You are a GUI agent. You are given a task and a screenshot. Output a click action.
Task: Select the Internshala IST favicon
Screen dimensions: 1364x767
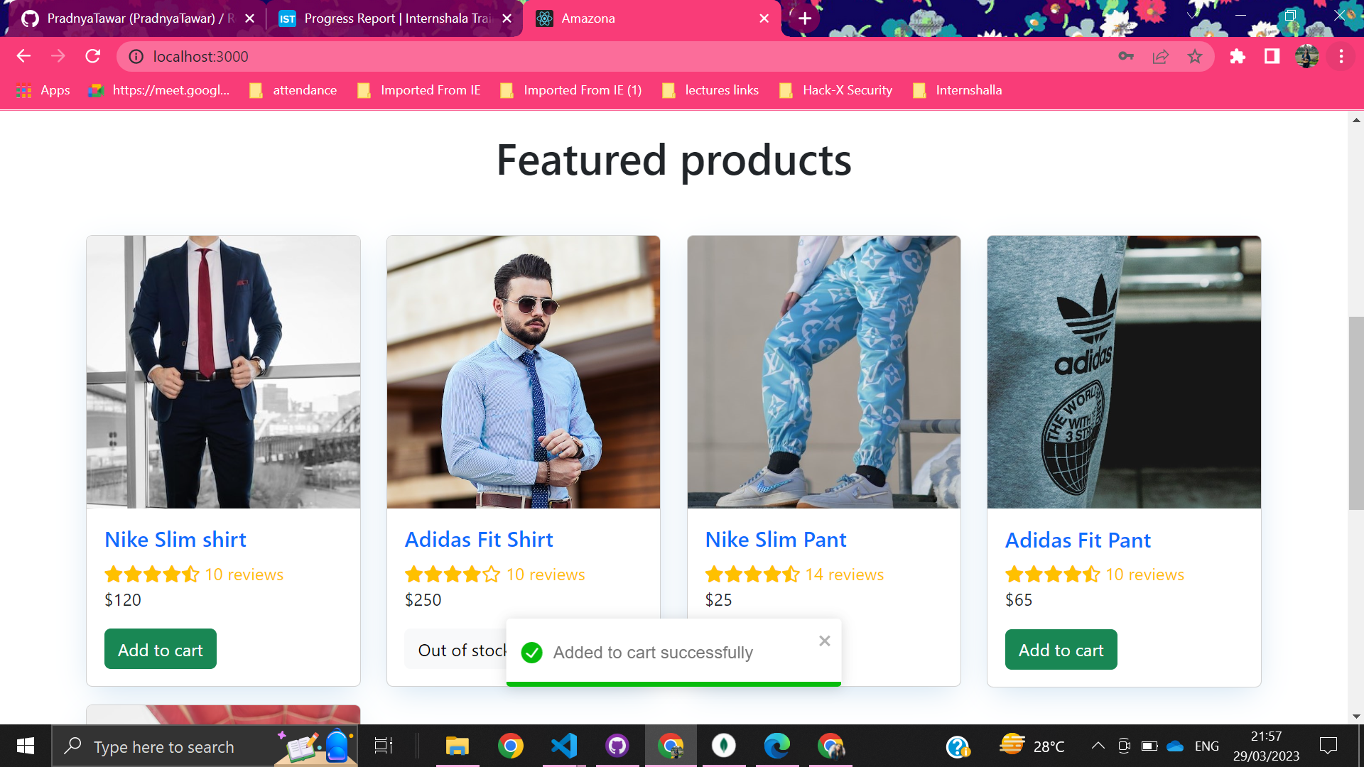point(287,18)
